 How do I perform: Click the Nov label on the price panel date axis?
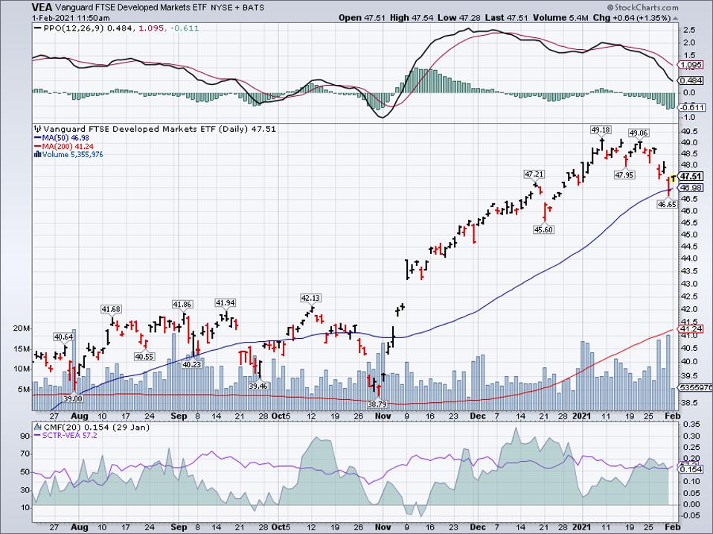[383, 416]
